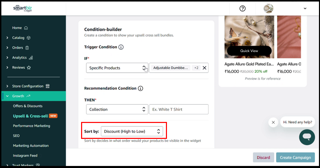The image size is (320, 168).
Task: Navigate to Home in sidebar
Action: [x=17, y=28]
